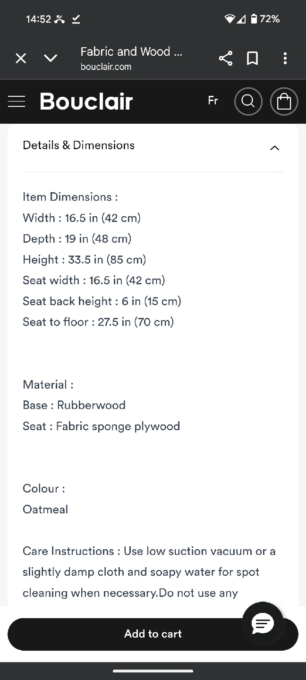Minimize the tab using the down chevron
Screen dimensions: 306x680
pos(51,58)
